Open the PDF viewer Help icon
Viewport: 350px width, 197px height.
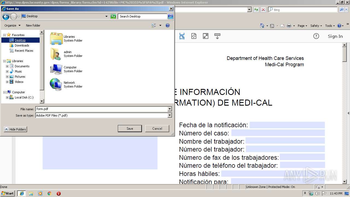[x=316, y=36]
